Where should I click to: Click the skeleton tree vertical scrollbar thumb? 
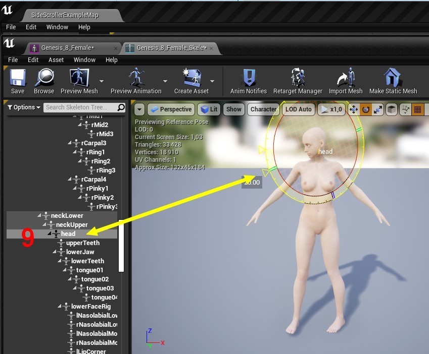pos(121,246)
